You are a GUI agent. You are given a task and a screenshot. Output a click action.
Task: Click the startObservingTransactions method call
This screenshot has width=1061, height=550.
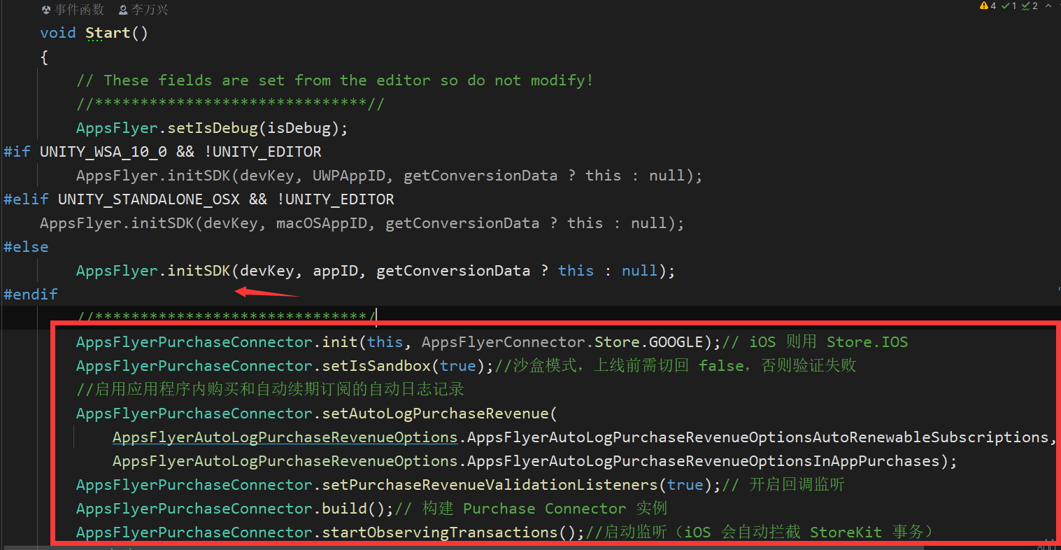click(439, 533)
